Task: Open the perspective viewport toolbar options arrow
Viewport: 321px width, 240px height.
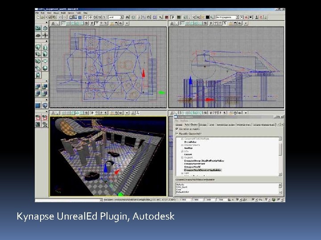Action: click(127, 112)
